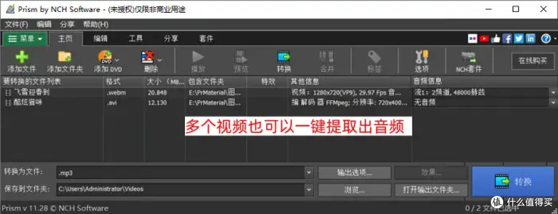The image size is (558, 214).
Task: Select the file row 飞雪迎春到
Action: point(279,93)
